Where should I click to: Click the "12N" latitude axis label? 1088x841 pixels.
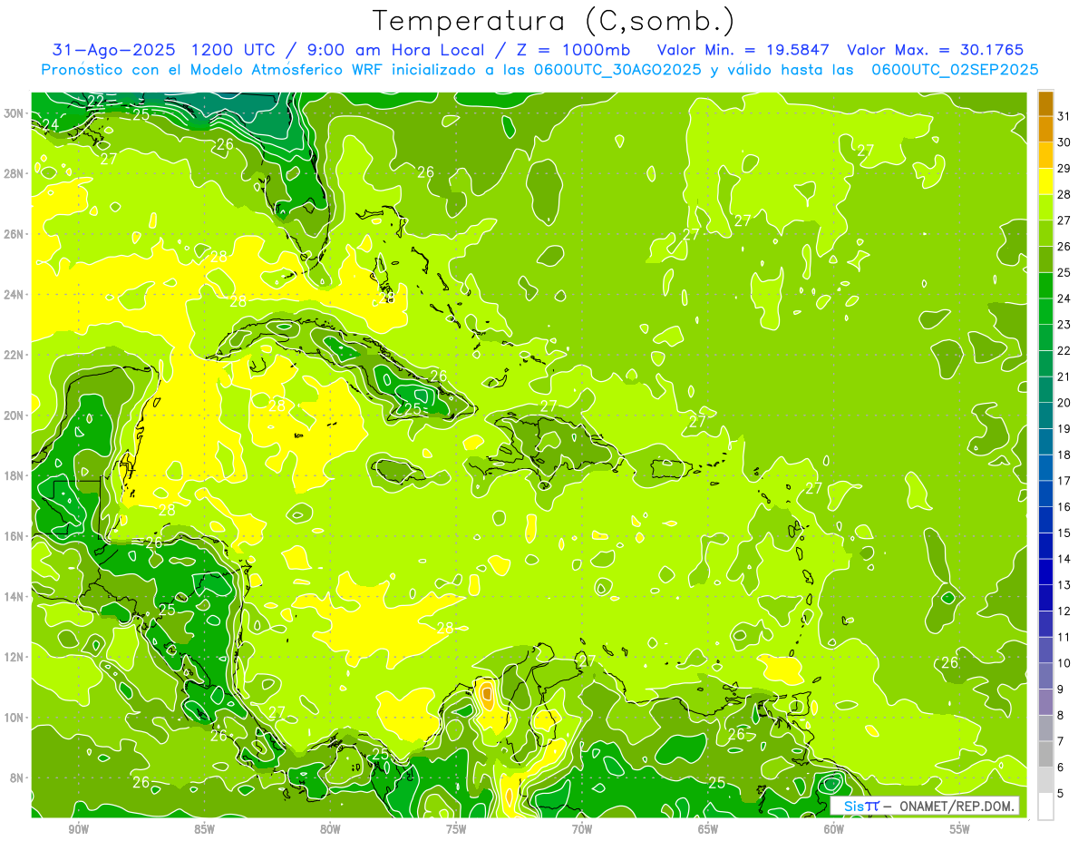[15, 657]
